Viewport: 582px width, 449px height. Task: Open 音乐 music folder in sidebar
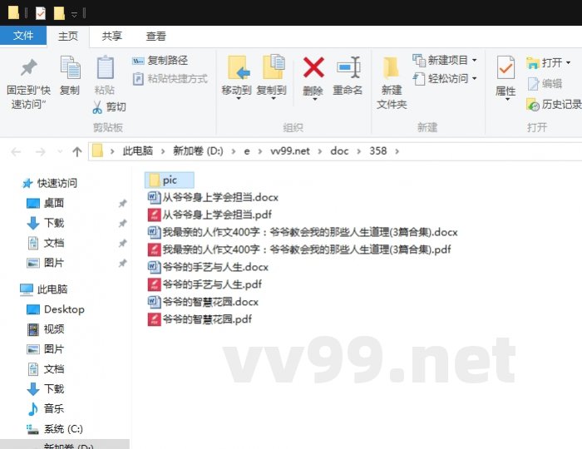(x=54, y=409)
